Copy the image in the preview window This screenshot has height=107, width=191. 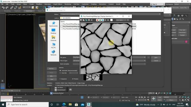pos(84,20)
